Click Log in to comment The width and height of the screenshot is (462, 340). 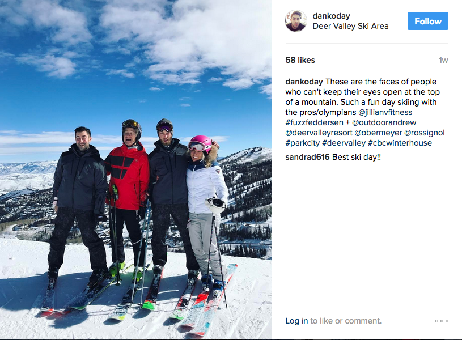pos(296,321)
